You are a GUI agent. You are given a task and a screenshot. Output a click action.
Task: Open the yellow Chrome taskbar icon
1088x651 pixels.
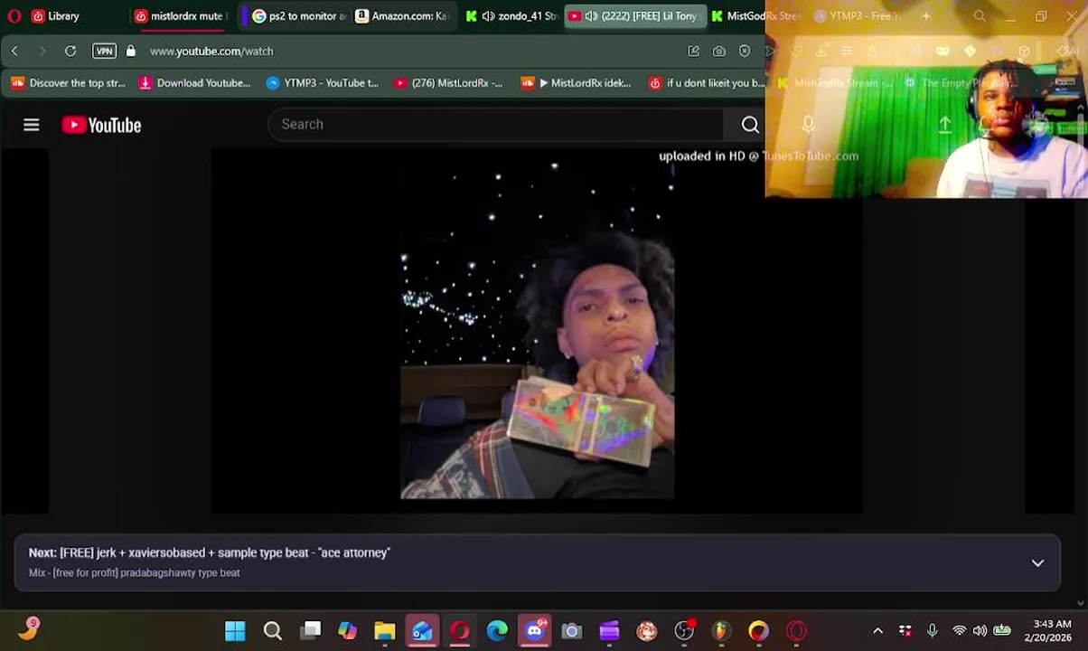click(758, 631)
